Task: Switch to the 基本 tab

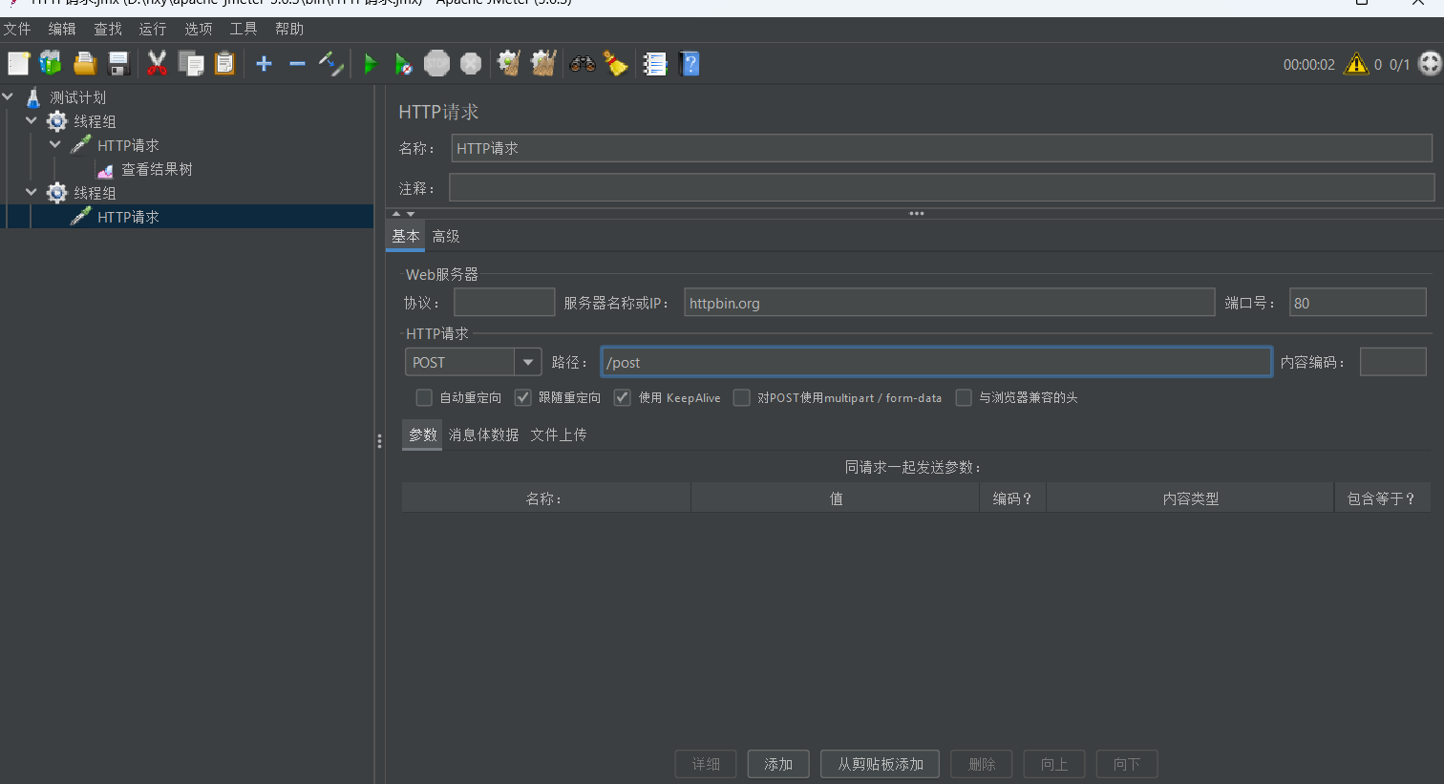Action: pos(405,236)
